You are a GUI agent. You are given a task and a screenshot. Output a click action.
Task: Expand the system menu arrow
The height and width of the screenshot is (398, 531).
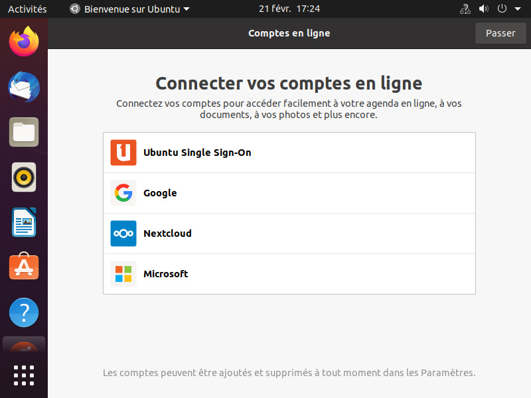[x=518, y=9]
